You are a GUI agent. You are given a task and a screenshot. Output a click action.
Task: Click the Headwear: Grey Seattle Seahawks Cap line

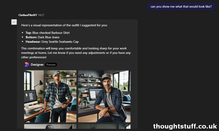[x=52, y=42]
